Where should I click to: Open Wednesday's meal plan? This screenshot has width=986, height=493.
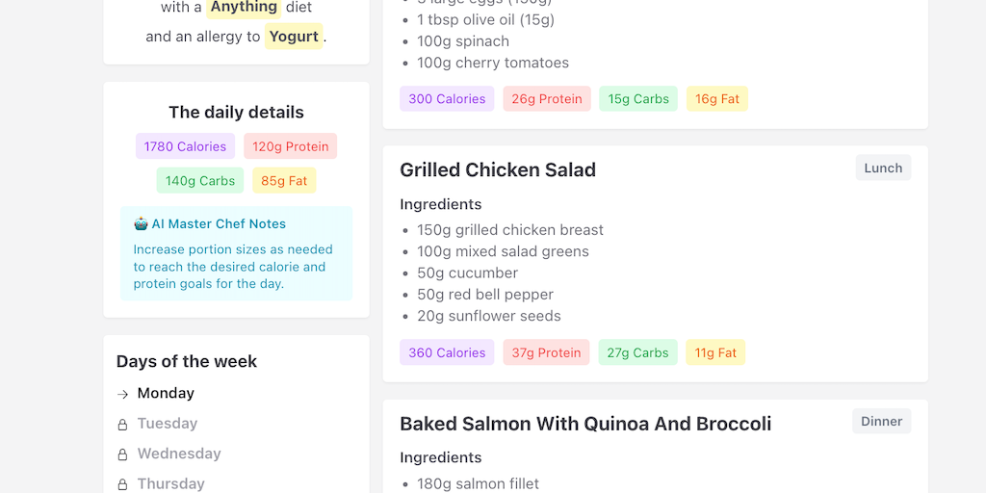pyautogui.click(x=179, y=454)
